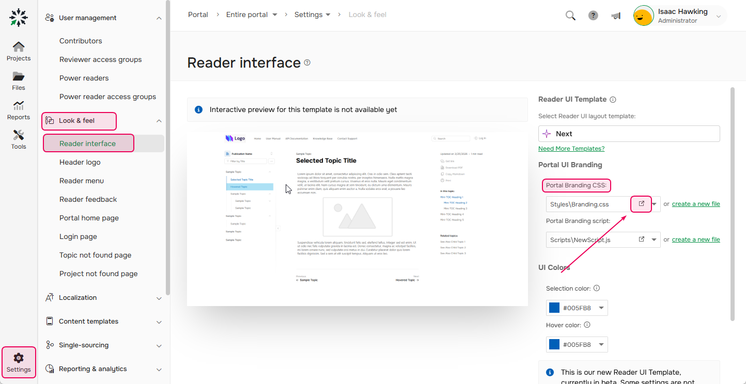Viewport: 746px width, 384px height.
Task: Collapse the Look & feel section
Action: click(x=159, y=121)
